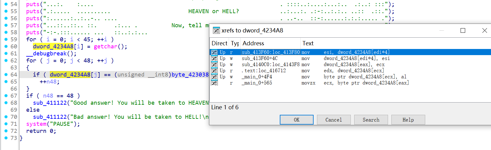Click the Direct column header
This screenshot has height=150, width=491.
click(219, 43)
